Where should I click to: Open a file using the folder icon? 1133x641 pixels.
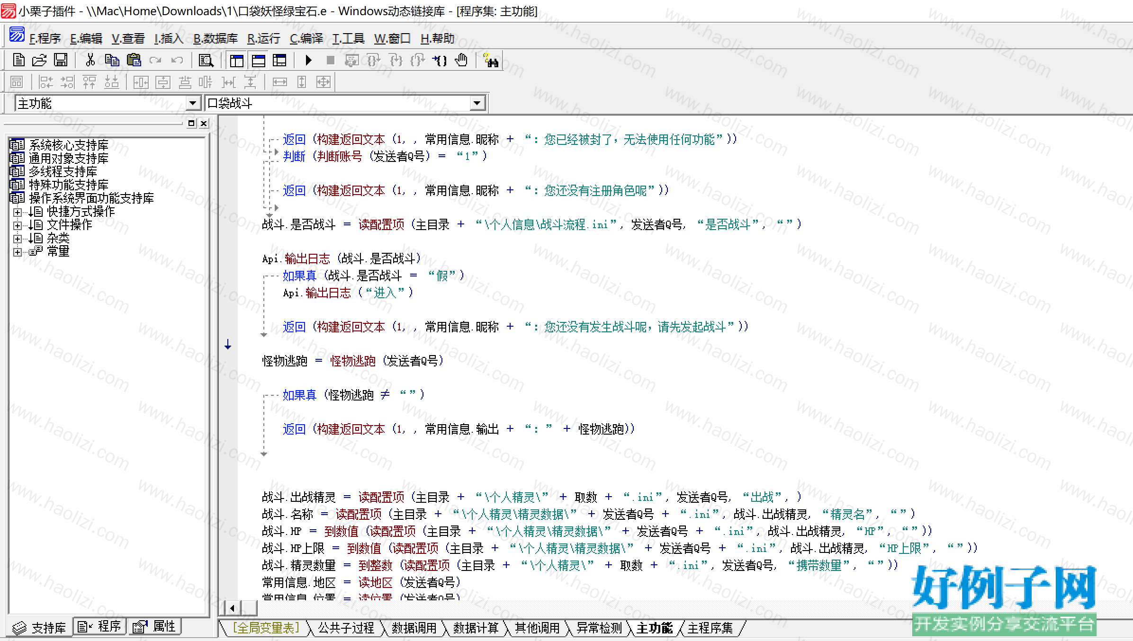pyautogui.click(x=39, y=60)
